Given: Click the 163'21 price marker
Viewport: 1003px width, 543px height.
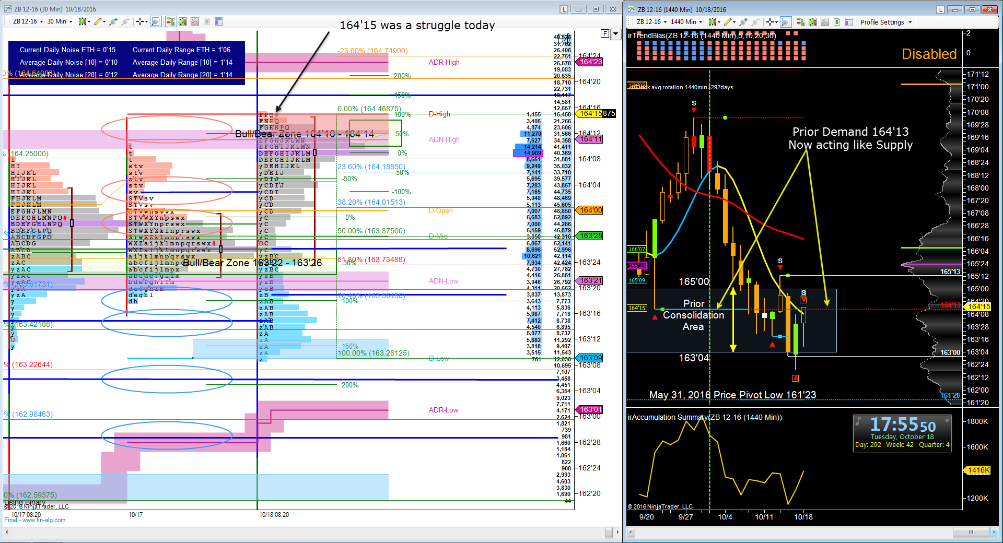Looking at the screenshot, I should [x=590, y=280].
